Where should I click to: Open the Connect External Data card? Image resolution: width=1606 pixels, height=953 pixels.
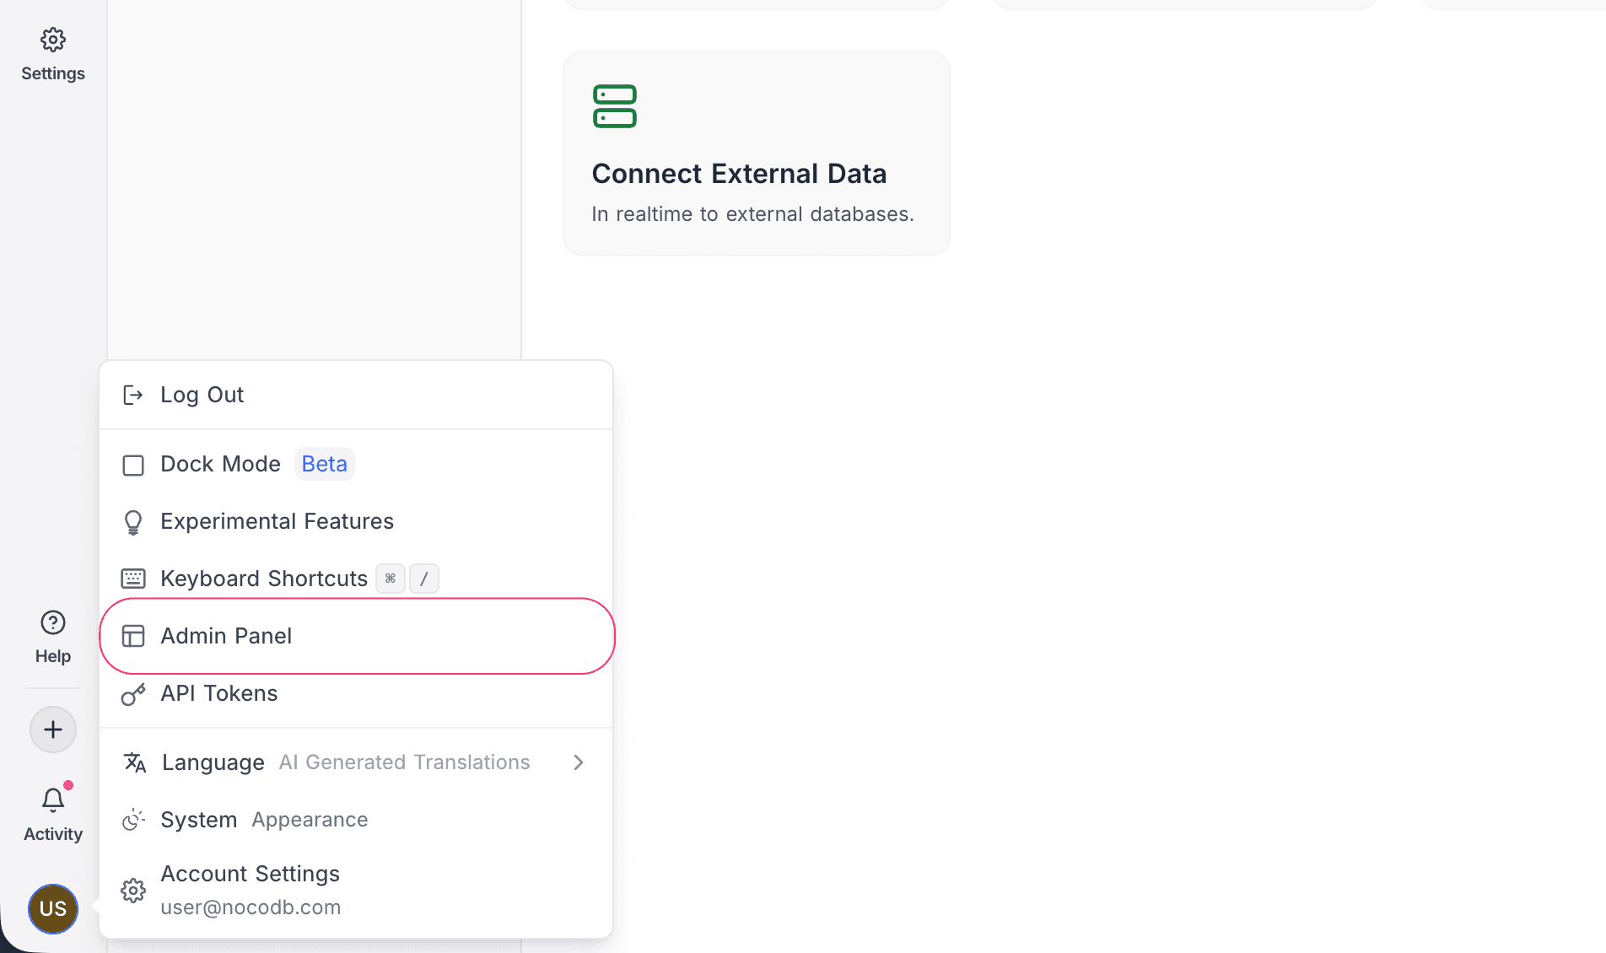coord(756,153)
